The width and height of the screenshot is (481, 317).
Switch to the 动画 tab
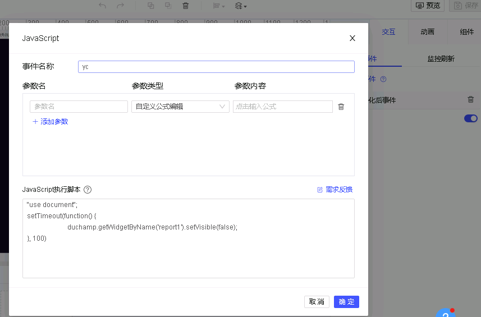427,32
